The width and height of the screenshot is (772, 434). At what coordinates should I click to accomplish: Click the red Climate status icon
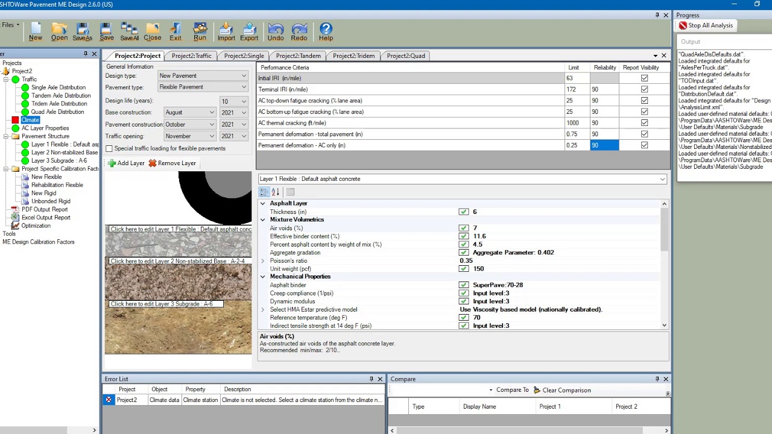coord(15,120)
